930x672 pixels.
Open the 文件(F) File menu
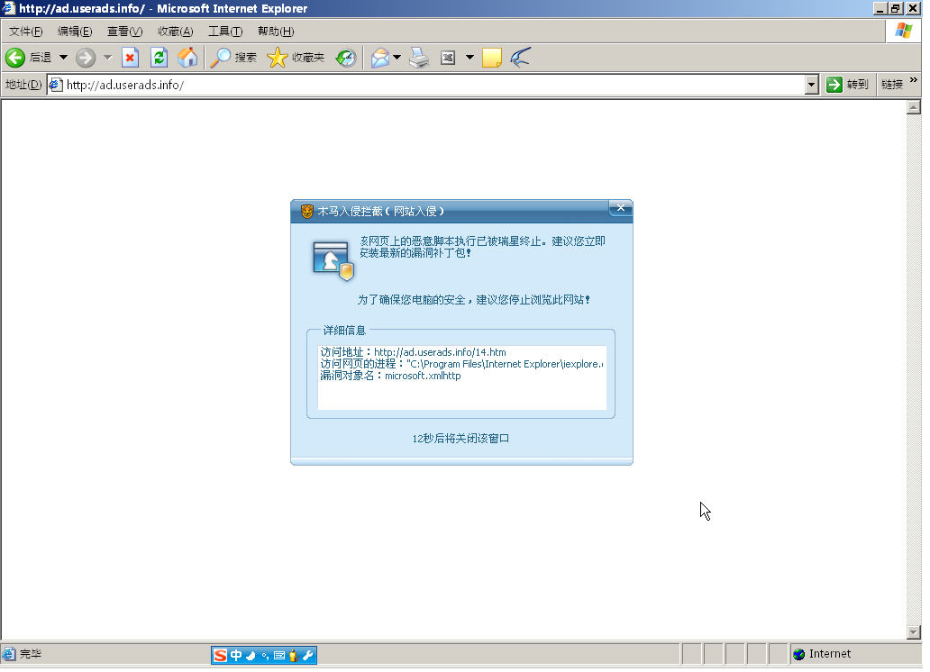pos(25,32)
